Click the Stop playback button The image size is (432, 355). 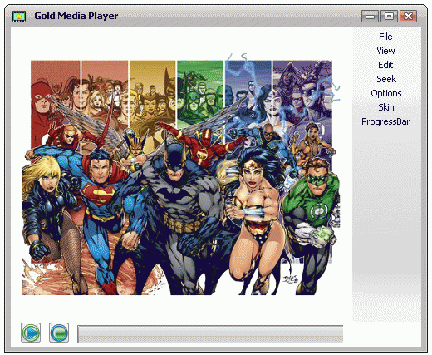coord(59,333)
